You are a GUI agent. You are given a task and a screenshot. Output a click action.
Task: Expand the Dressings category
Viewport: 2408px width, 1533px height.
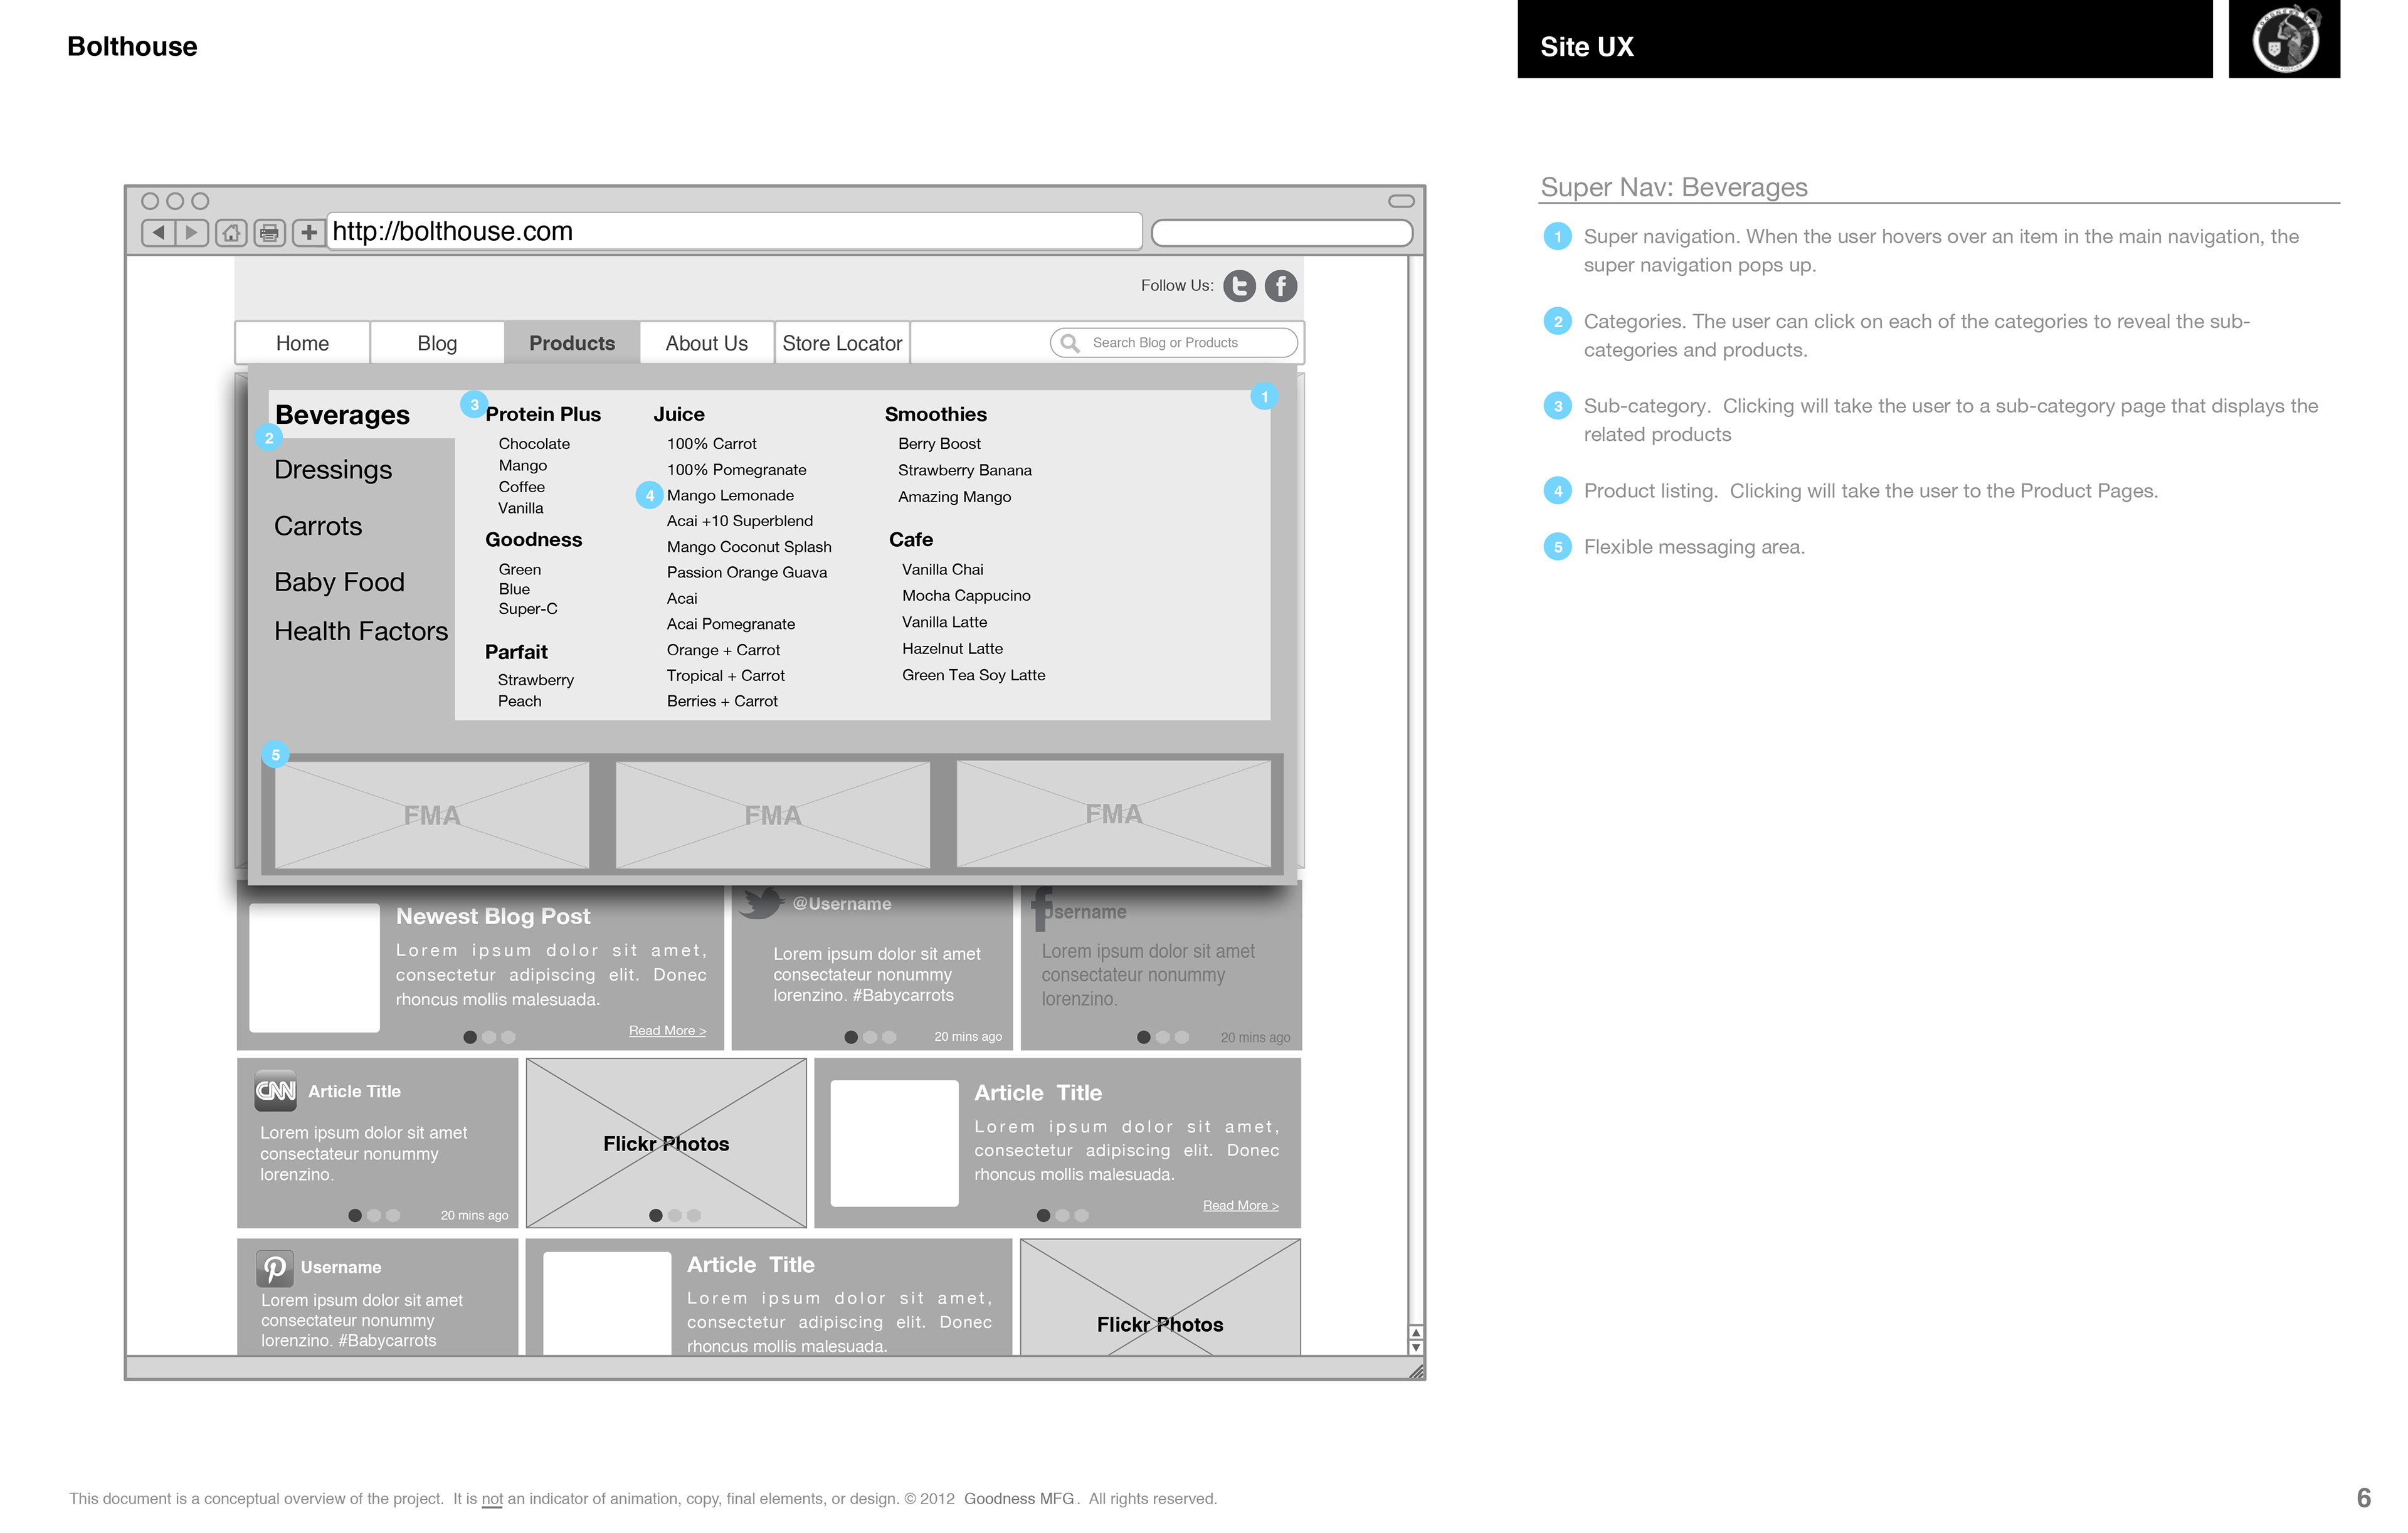pyautogui.click(x=333, y=470)
